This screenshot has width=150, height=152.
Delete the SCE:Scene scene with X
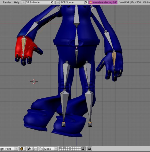click(86, 2)
